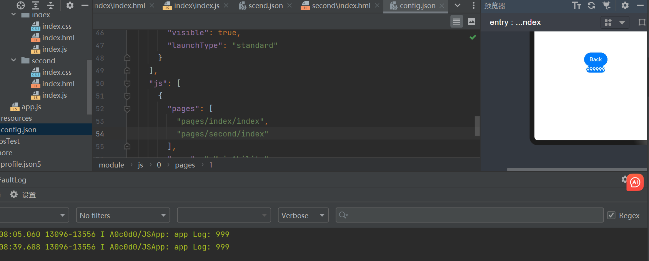The width and height of the screenshot is (649, 261).
Task: Close the second\index.hml tab
Action: [x=377, y=6]
